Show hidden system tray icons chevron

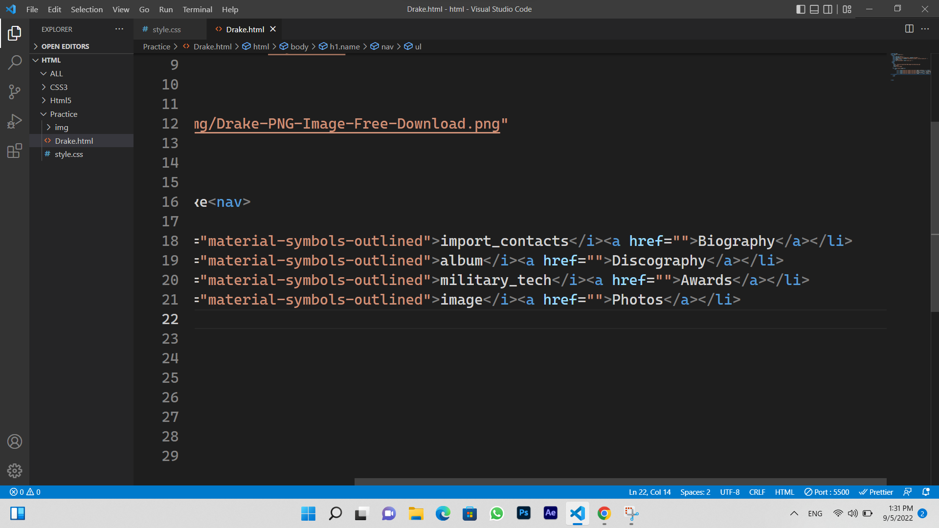point(794,513)
